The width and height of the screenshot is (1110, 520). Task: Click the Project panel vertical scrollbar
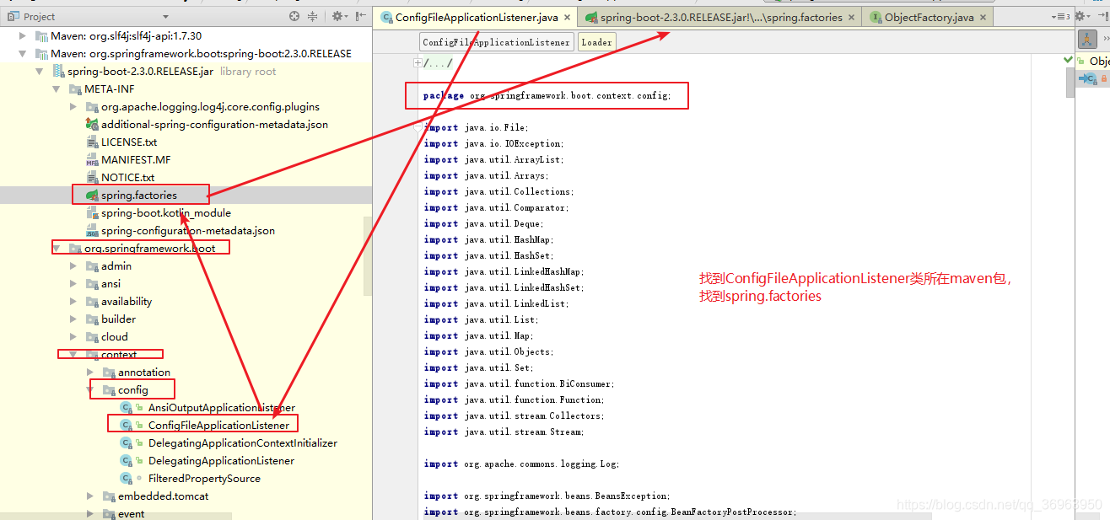[368, 257]
